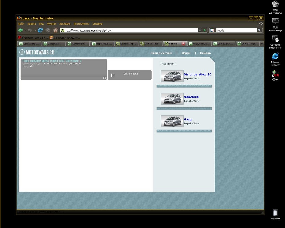
Task: Open the Google search engine dropdown
Action: (x=213, y=30)
